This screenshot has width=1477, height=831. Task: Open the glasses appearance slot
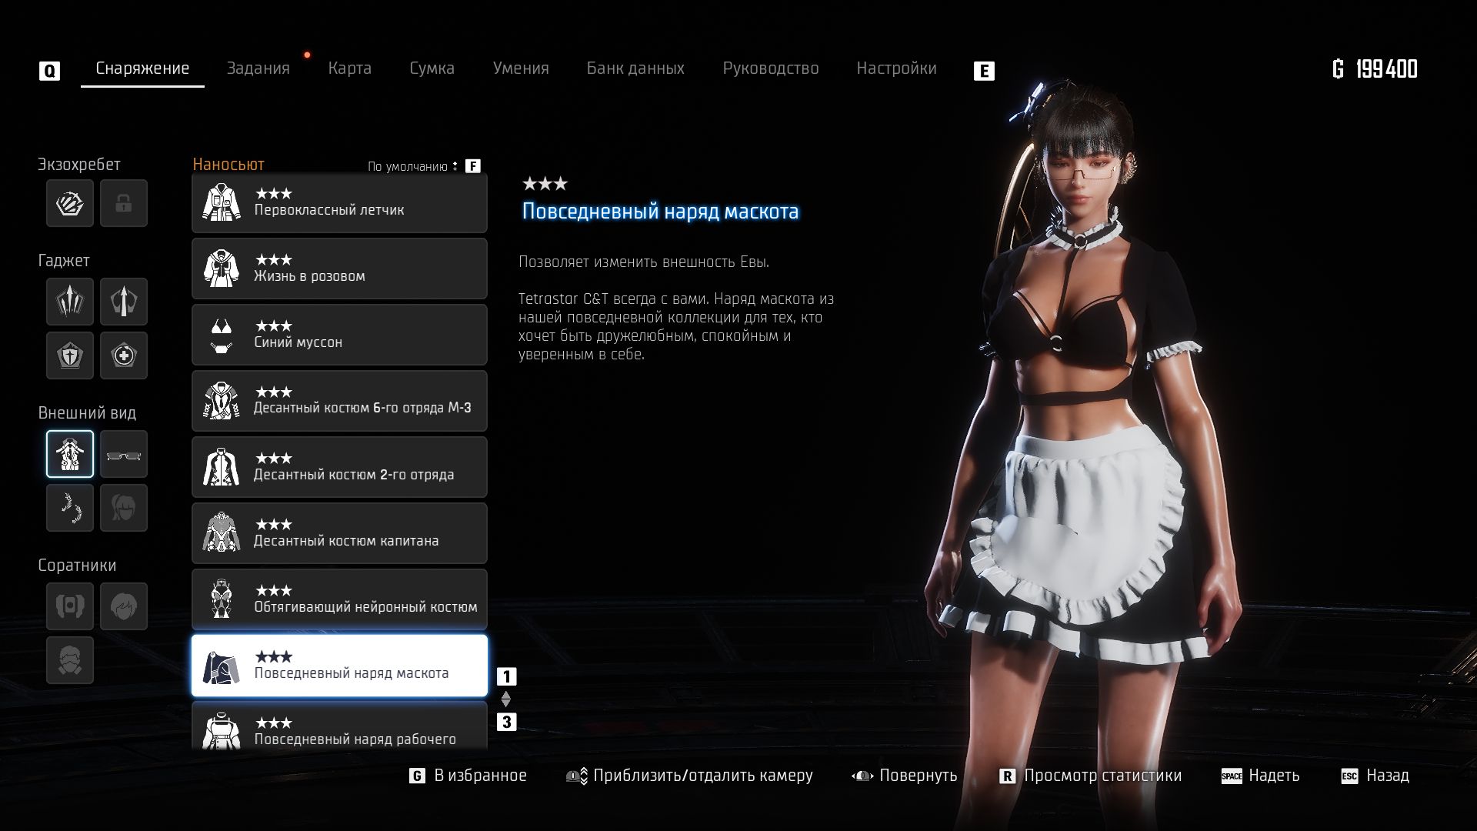pyautogui.click(x=123, y=454)
